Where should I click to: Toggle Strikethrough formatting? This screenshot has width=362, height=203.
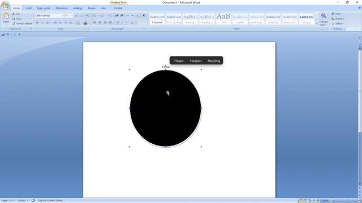[55, 23]
